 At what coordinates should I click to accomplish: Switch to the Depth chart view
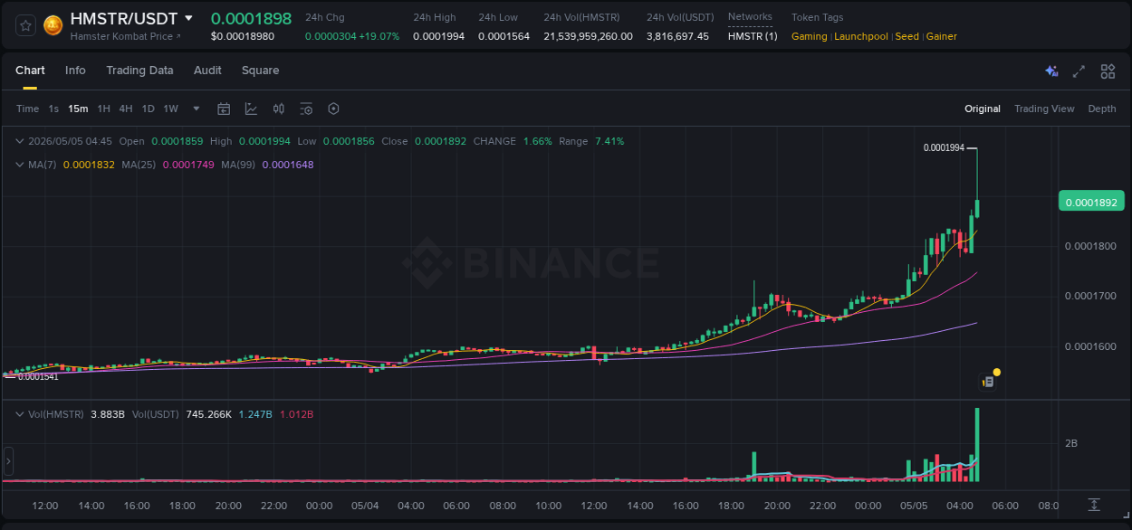pyautogui.click(x=1102, y=109)
